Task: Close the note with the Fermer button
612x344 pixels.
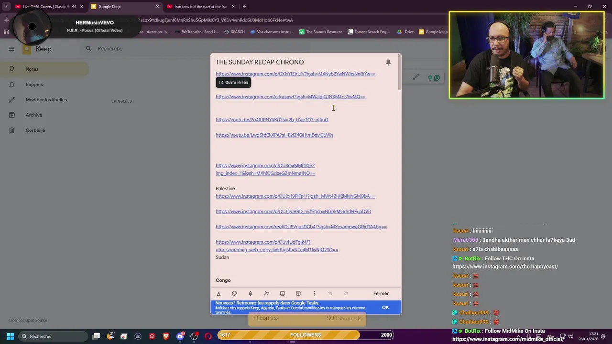Action: (381, 293)
